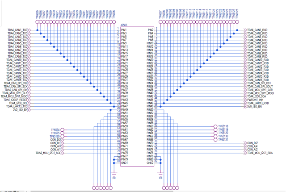Click the TDA4_MCU_SPI1_CLK net label
286x192 pixels.
click(x=15, y=93)
